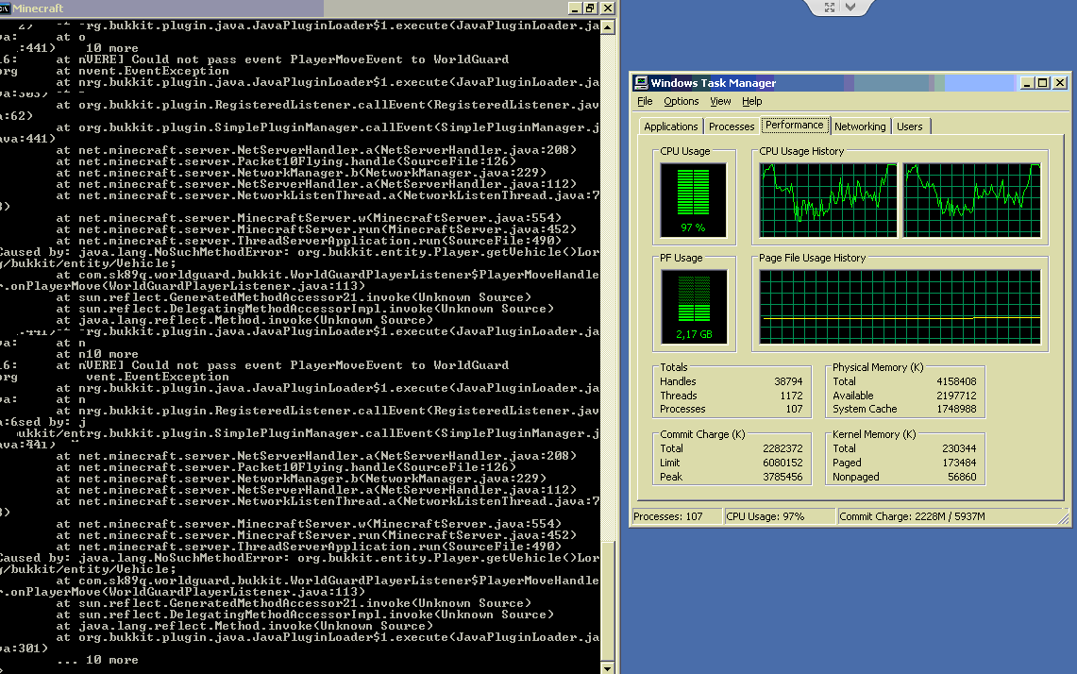Click Commit Charge Peak 3785456
This screenshot has width=1077, height=674.
coord(783,477)
